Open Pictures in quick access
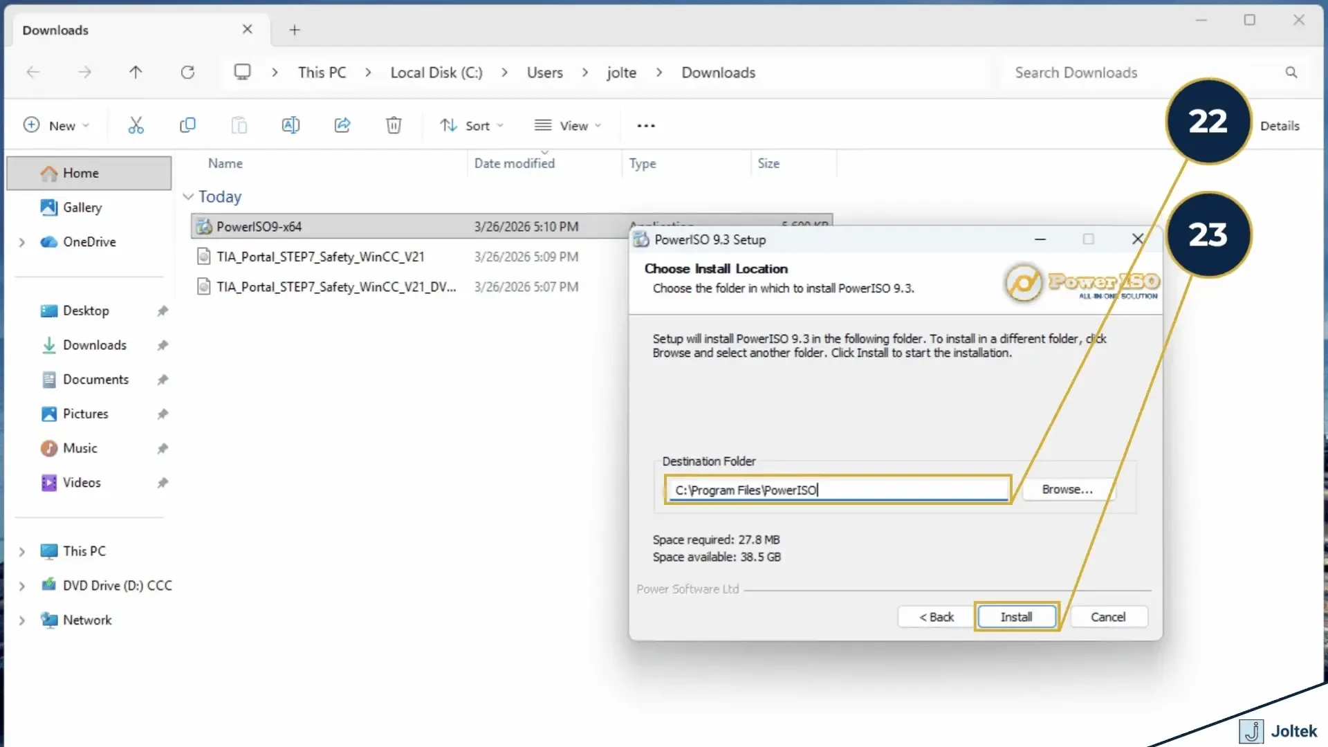 86,414
